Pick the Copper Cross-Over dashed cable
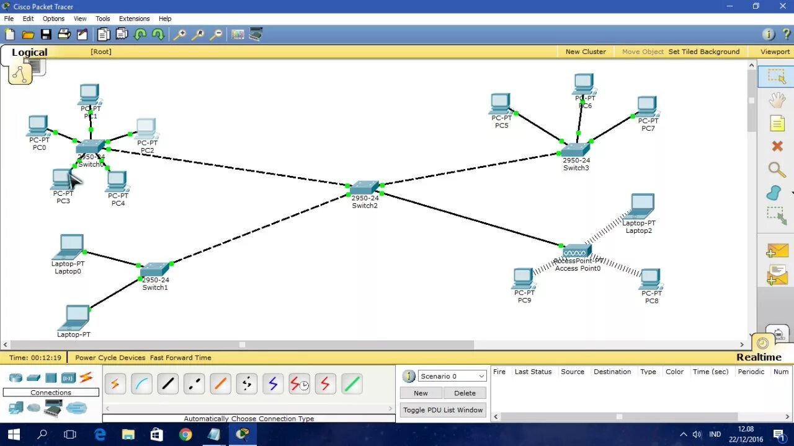This screenshot has width=794, height=446. tap(194, 384)
